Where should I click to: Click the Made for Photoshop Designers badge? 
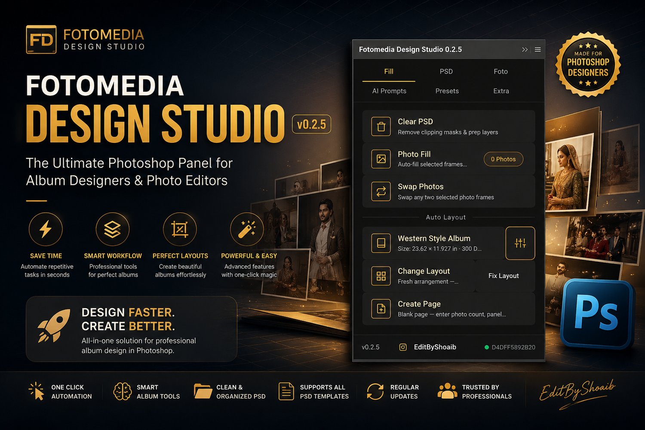tap(588, 64)
